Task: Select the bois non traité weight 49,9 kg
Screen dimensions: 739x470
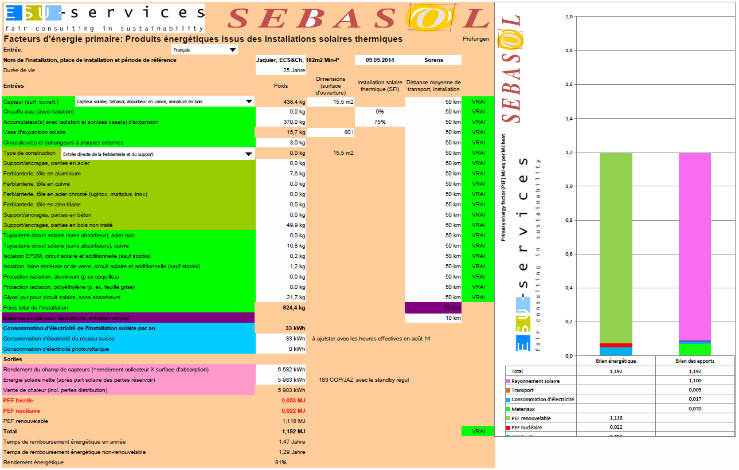Action: click(x=281, y=225)
